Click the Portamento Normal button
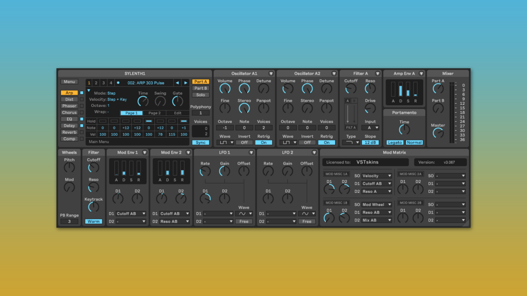527x296 pixels. pyautogui.click(x=414, y=142)
